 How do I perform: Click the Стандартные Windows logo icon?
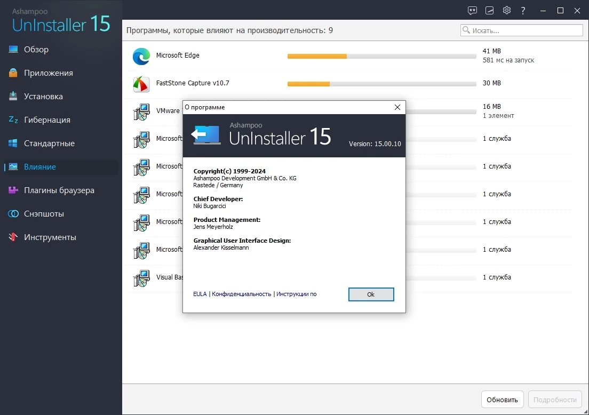pos(13,143)
